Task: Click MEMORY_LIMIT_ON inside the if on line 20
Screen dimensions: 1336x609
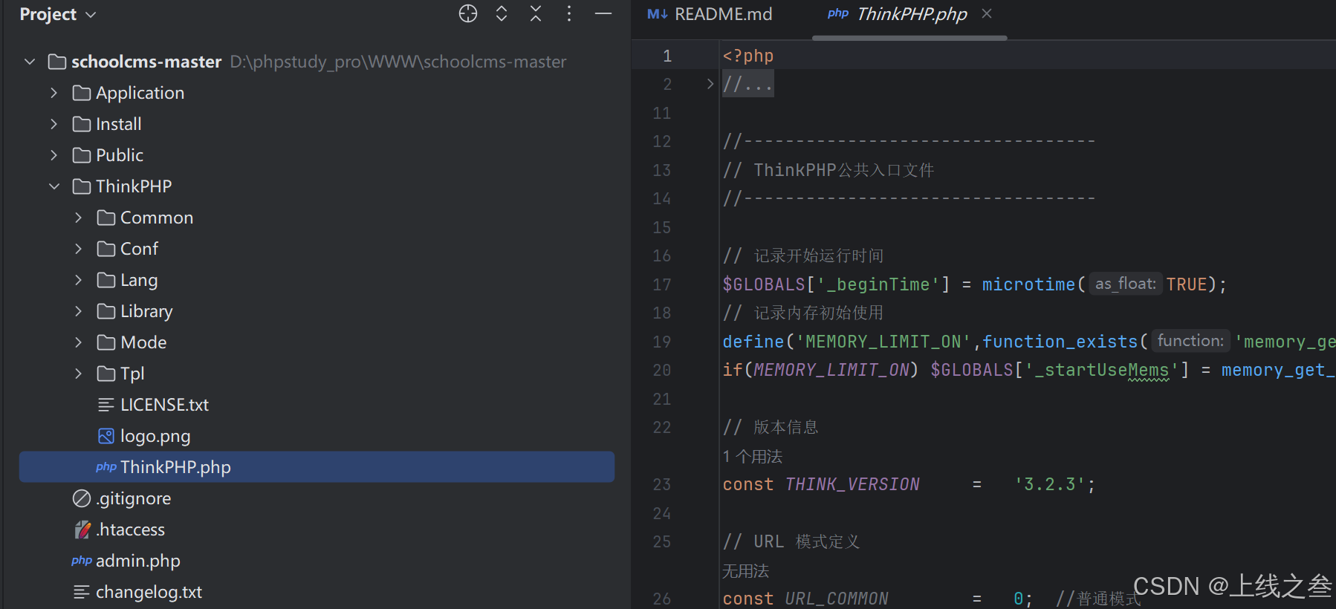Action: (831, 370)
